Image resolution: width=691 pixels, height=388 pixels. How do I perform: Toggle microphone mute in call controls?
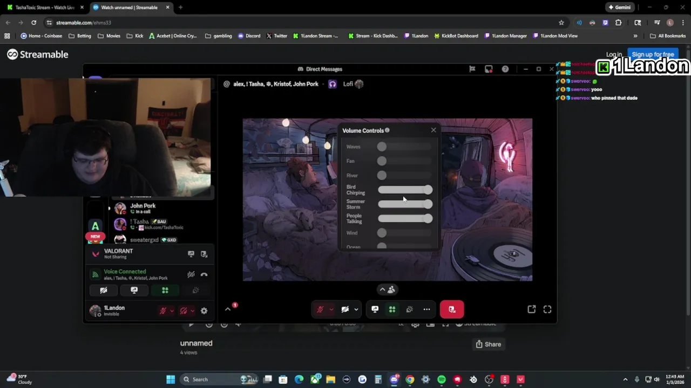tap(320, 309)
